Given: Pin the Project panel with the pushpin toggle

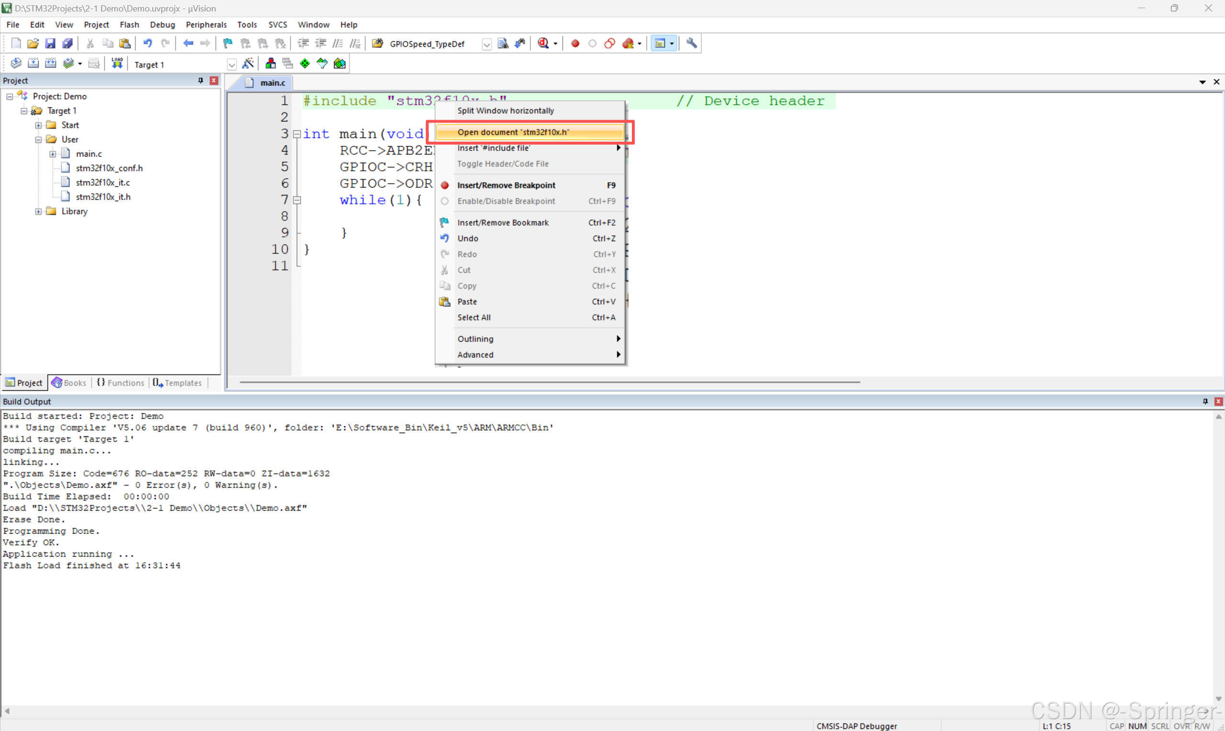Looking at the screenshot, I should tap(201, 80).
